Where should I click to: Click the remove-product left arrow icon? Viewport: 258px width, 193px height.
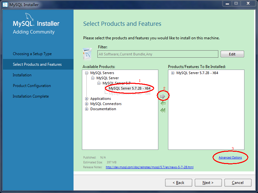pos(163,103)
